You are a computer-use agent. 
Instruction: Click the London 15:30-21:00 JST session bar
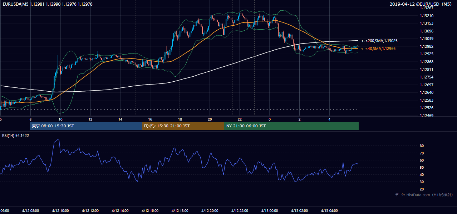tap(183, 126)
